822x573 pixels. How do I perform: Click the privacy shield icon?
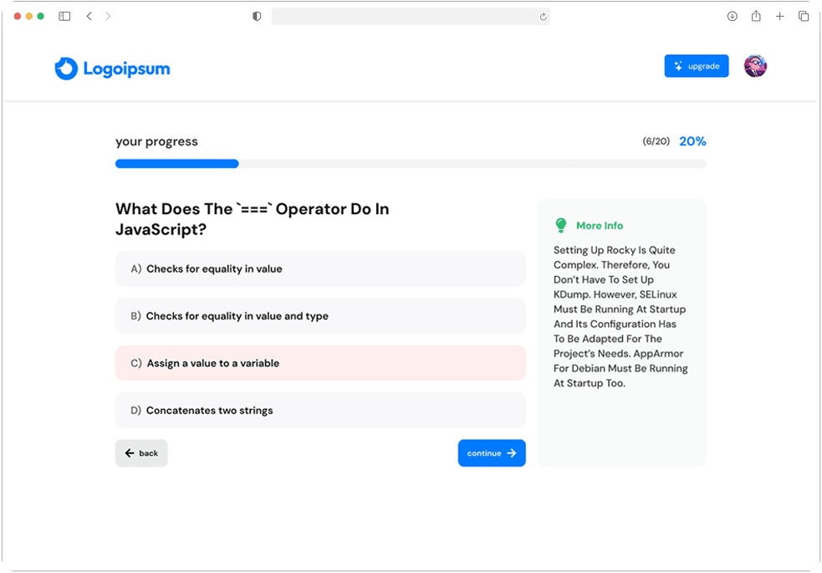(257, 17)
